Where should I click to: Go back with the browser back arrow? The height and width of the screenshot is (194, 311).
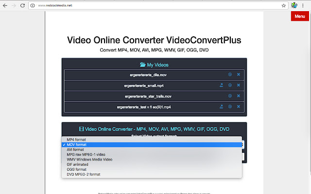click(x=5, y=5)
